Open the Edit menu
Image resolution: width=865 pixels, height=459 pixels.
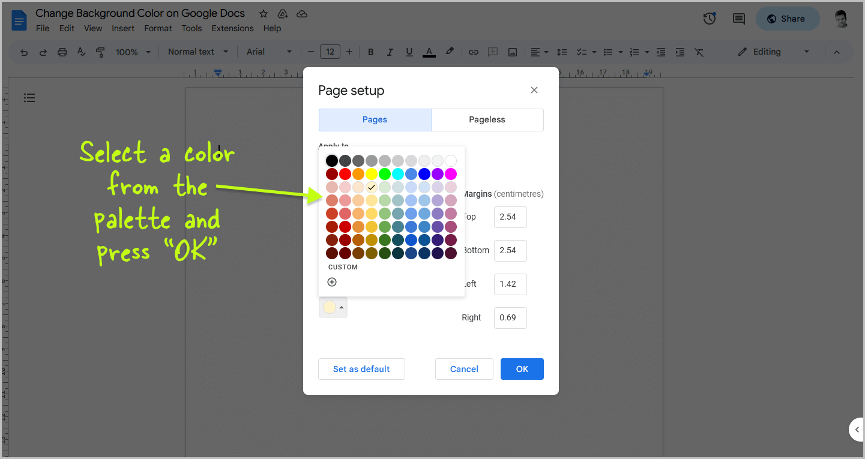67,28
